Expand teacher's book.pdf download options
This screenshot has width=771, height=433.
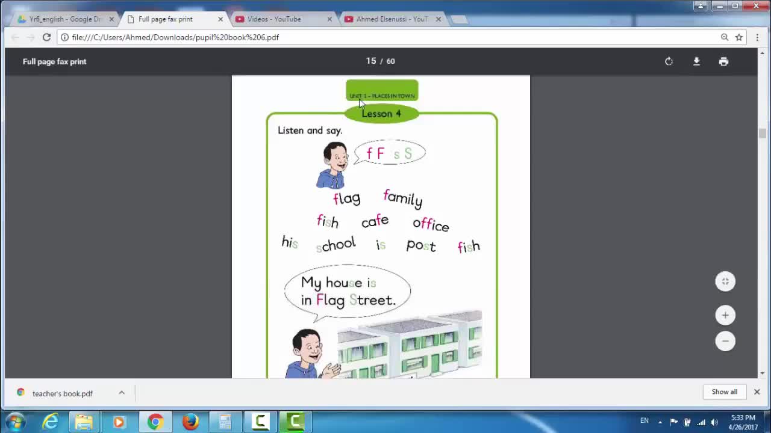(x=122, y=393)
